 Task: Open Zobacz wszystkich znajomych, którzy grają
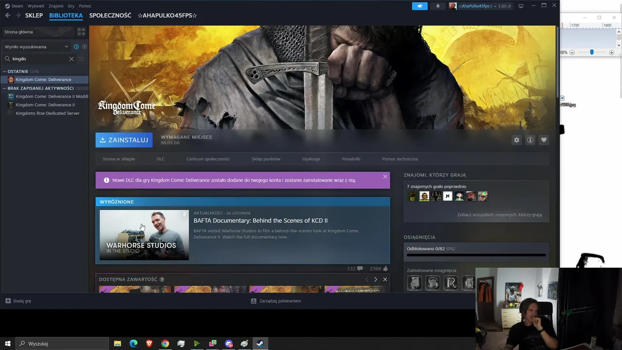pos(500,215)
